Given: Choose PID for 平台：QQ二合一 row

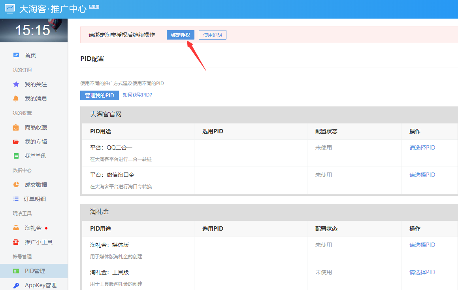Looking at the screenshot, I should 422,148.
